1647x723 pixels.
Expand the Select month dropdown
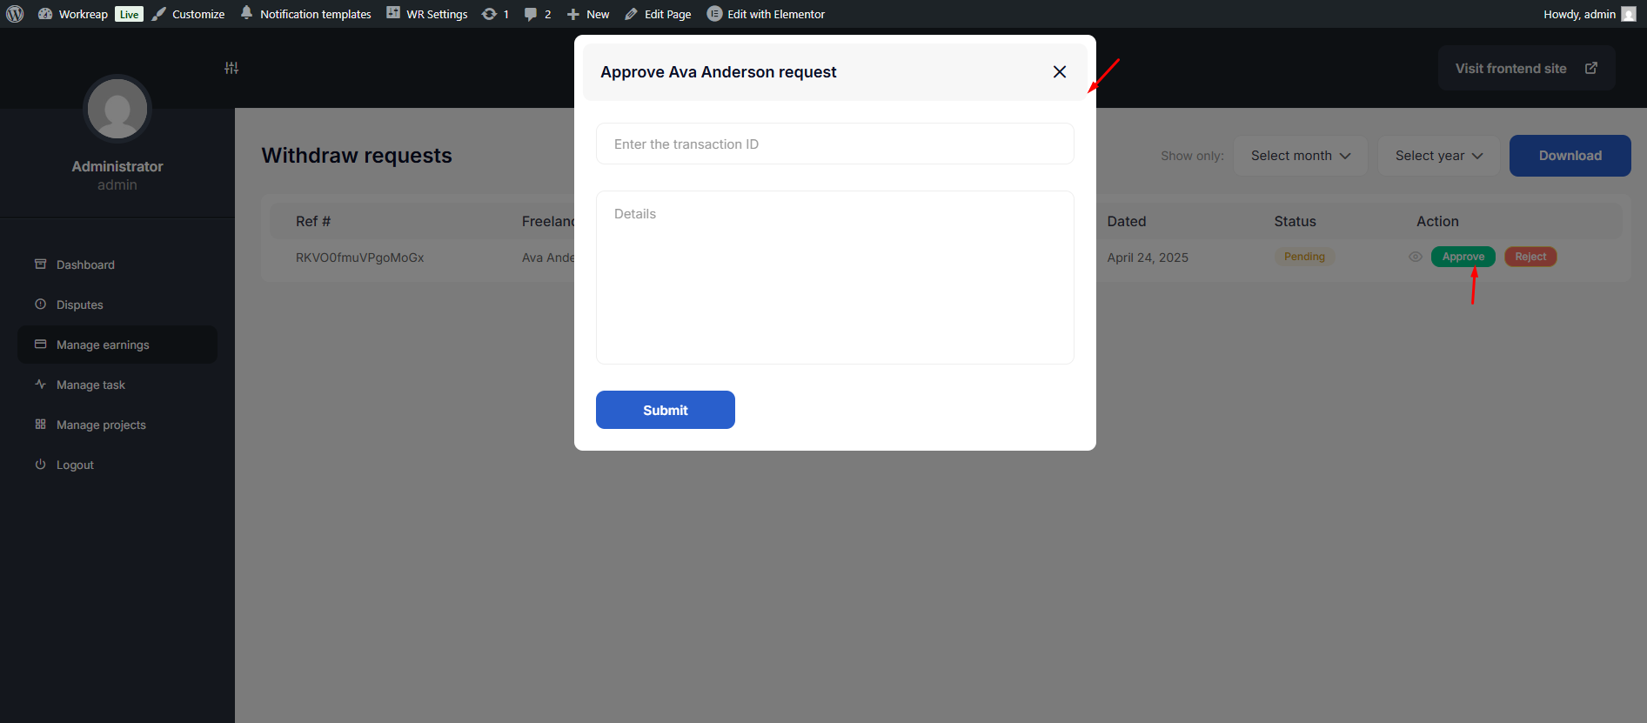[x=1300, y=156]
